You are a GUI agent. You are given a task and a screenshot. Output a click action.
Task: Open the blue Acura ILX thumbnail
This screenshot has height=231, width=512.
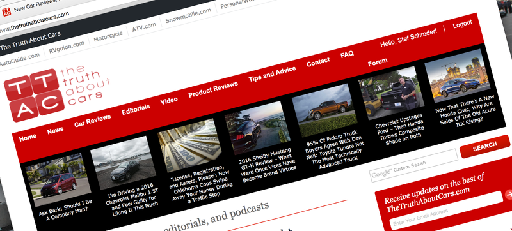(x=458, y=75)
